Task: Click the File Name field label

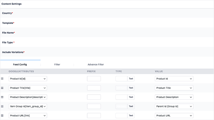Action: tap(8, 33)
